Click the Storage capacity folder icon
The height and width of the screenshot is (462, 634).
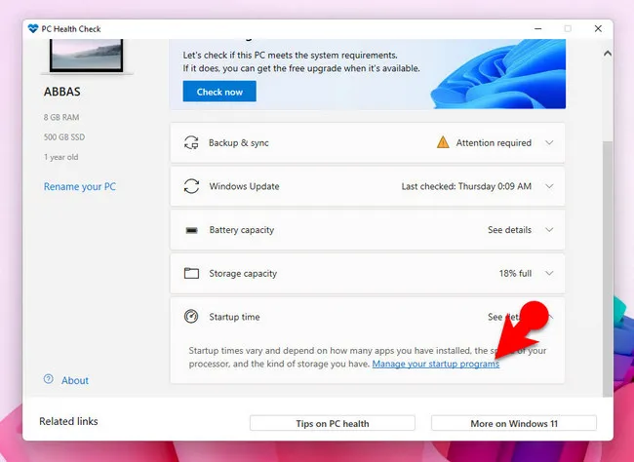(191, 274)
